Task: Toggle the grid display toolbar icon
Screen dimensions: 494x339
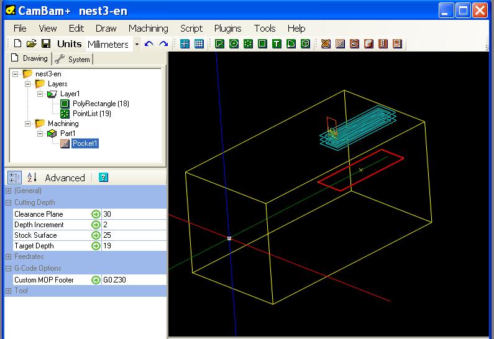Action: pyautogui.click(x=199, y=44)
